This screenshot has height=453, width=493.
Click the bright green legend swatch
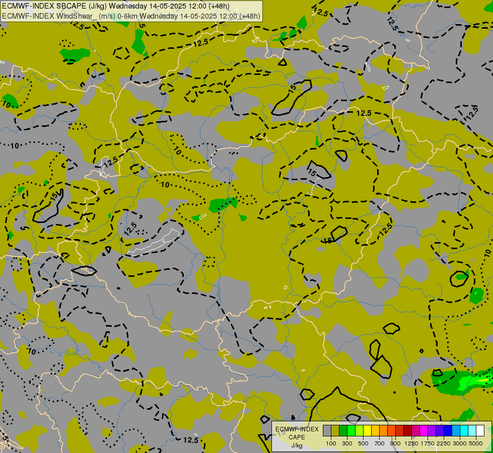coord(351,430)
